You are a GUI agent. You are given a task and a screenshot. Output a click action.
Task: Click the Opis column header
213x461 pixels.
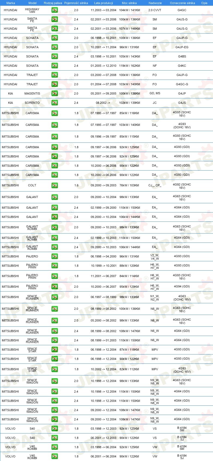(x=204, y=3)
